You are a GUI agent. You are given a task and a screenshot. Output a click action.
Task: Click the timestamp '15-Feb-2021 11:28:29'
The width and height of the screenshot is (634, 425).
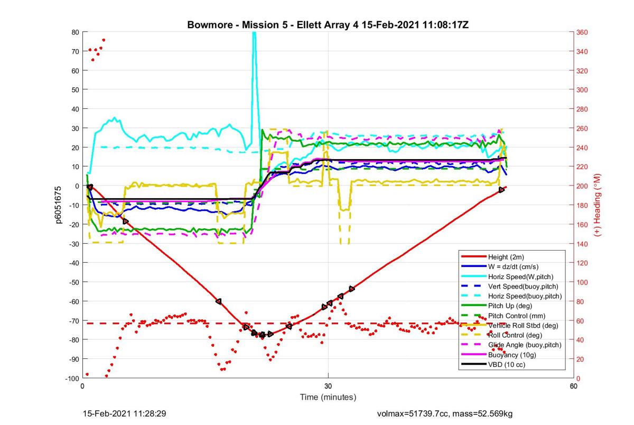pos(125,413)
